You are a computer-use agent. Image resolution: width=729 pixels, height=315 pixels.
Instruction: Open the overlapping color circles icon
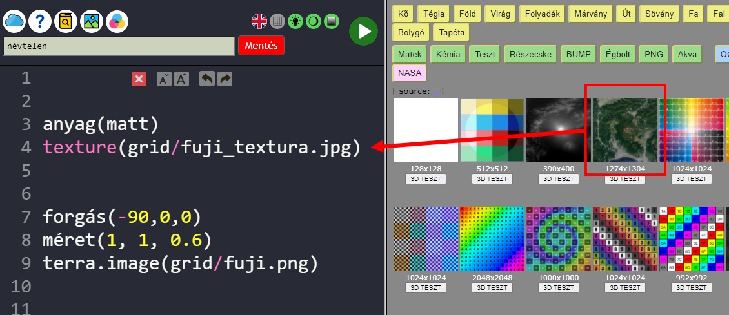(117, 21)
